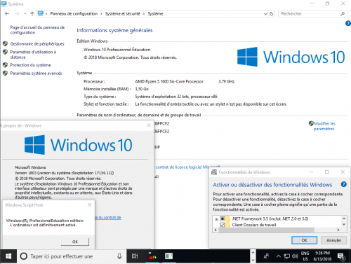Screen dimensions: 351x264
Task: Expand chevron after 'Panneau de configuration' breadcrumb
Action: point(101,14)
